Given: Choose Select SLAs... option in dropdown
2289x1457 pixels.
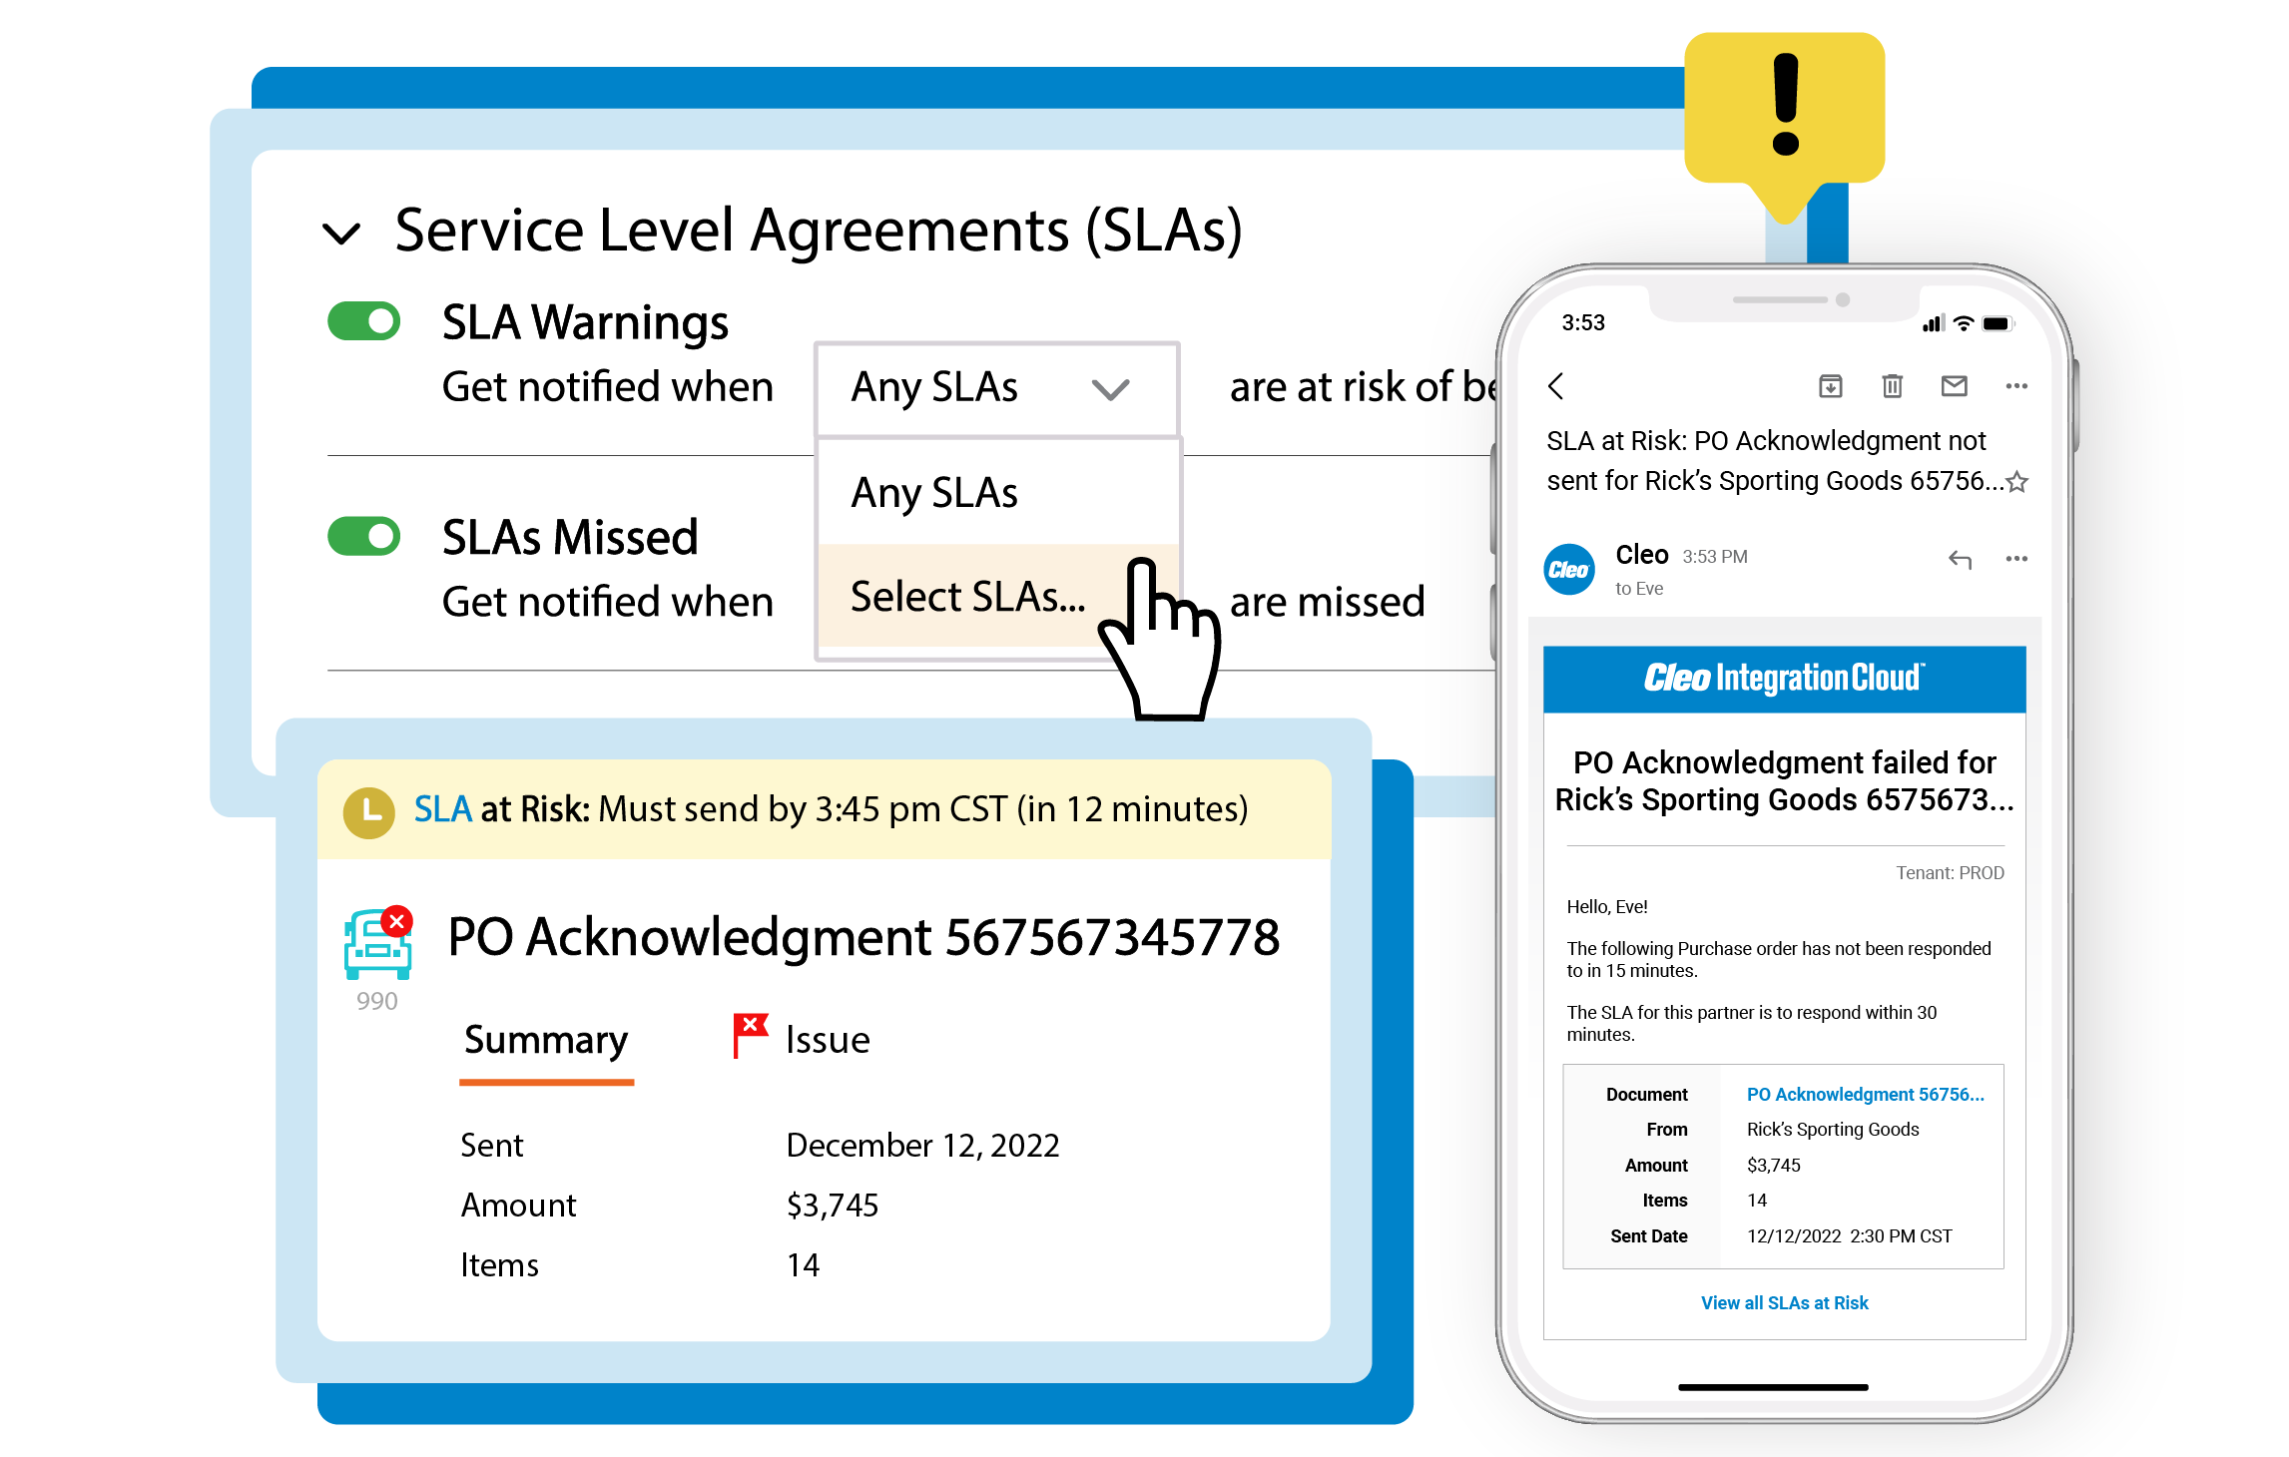Looking at the screenshot, I should pyautogui.click(x=997, y=596).
